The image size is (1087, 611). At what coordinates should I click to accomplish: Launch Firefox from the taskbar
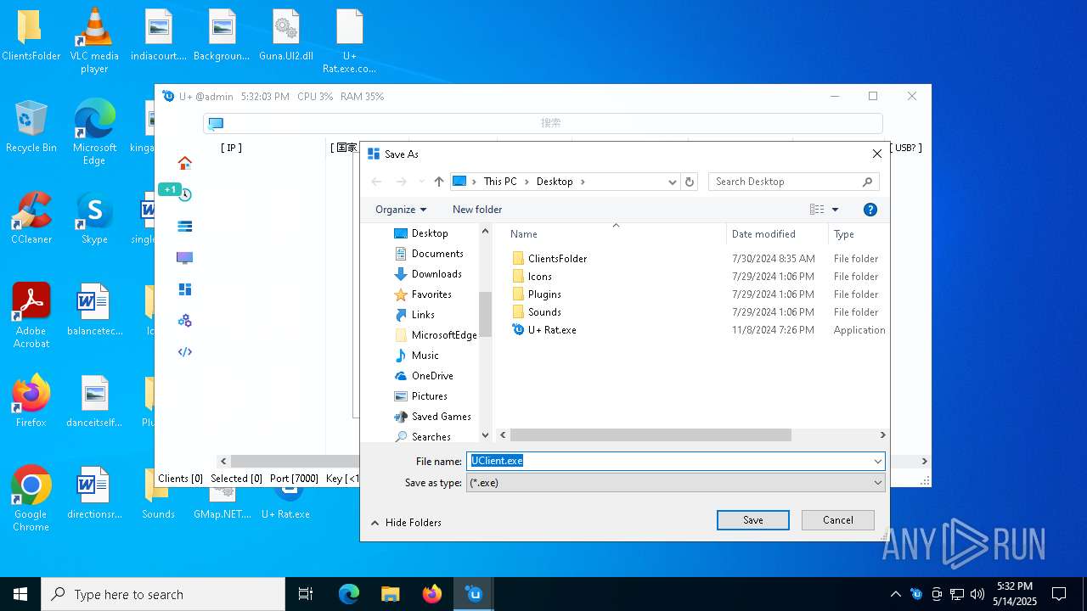[431, 594]
